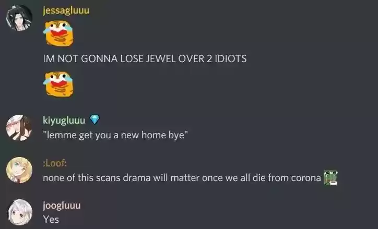Open joogluuu's white-haired avatar

click(20, 212)
